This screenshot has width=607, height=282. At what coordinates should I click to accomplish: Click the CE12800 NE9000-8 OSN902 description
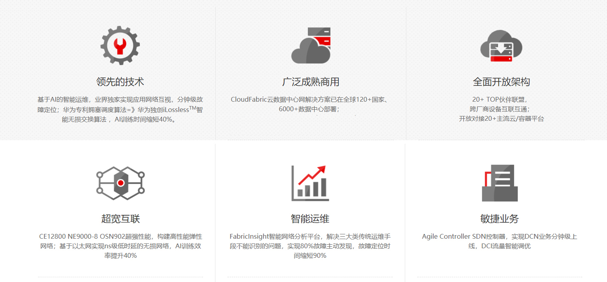pyautogui.click(x=120, y=246)
